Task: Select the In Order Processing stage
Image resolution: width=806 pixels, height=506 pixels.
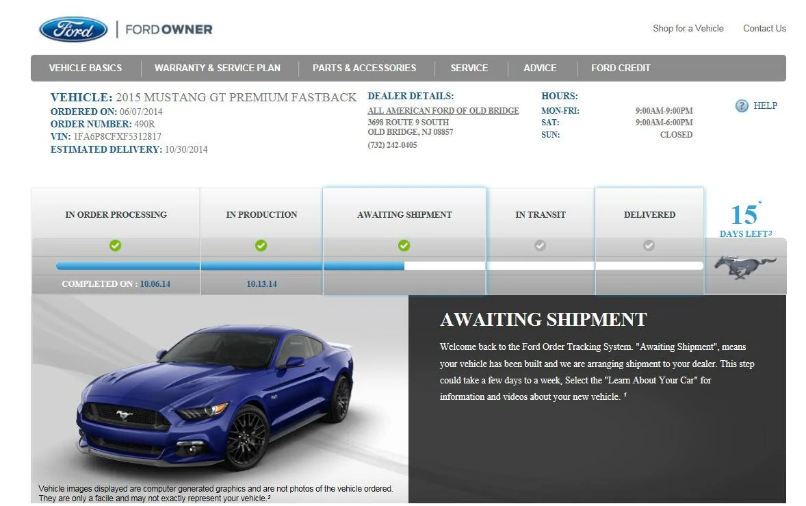Action: (x=116, y=214)
